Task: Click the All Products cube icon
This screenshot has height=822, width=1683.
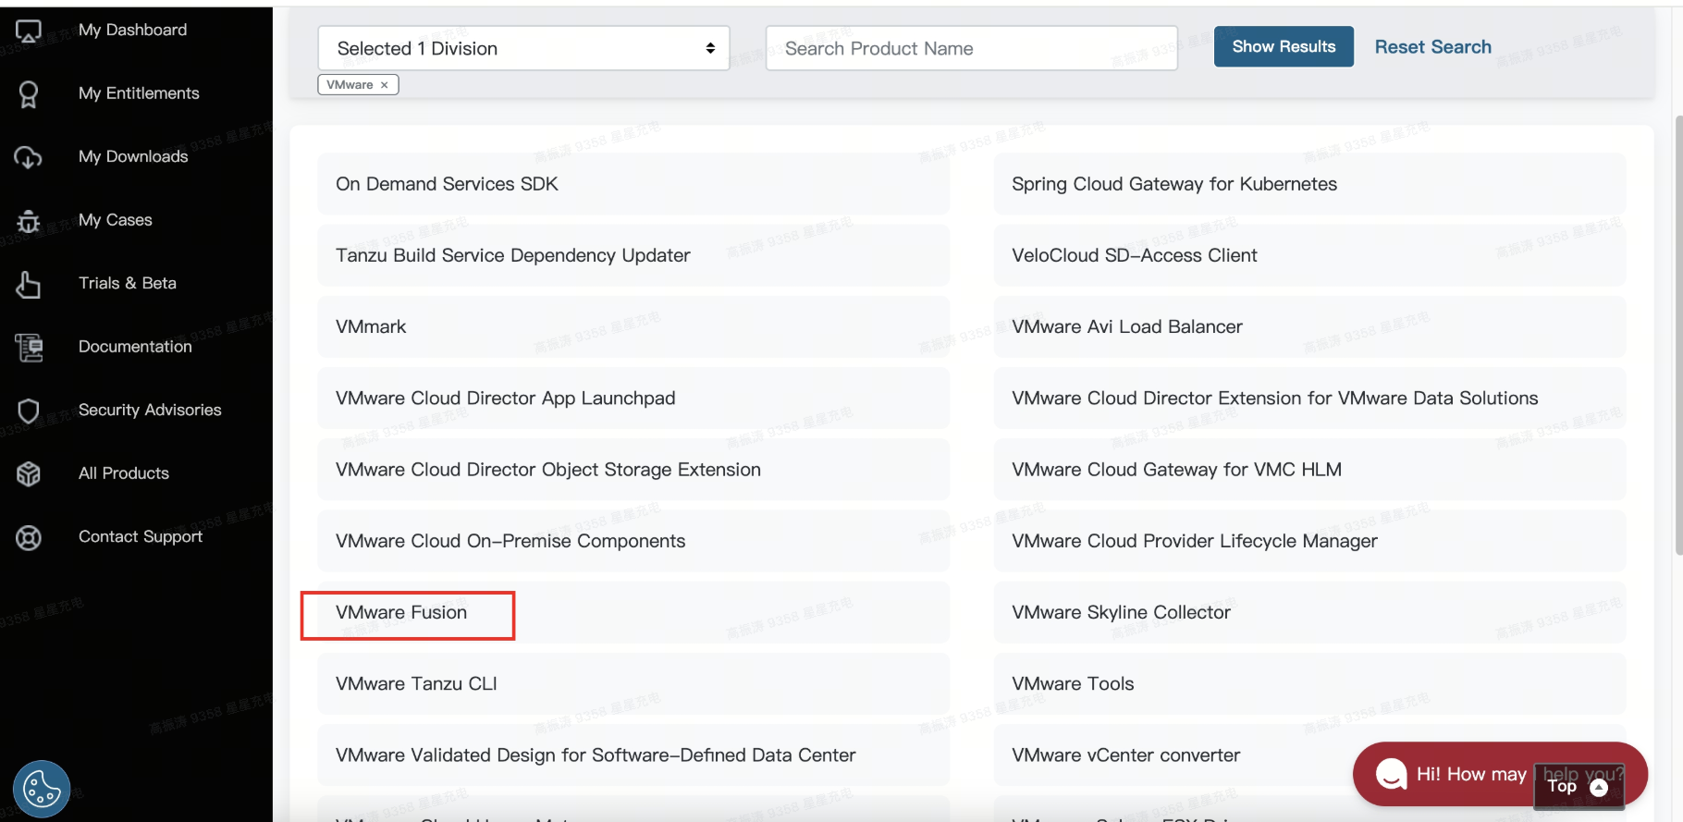Action: pyautogui.click(x=28, y=473)
